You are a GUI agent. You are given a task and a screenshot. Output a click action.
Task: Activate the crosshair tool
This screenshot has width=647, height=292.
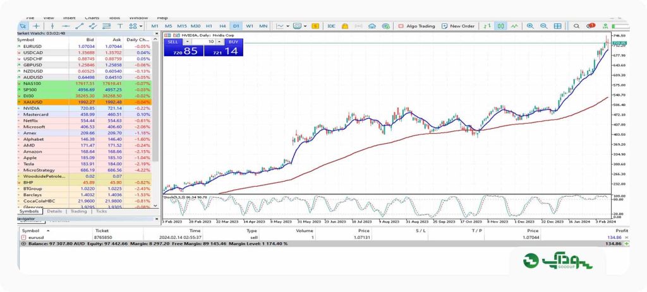click(x=37, y=26)
